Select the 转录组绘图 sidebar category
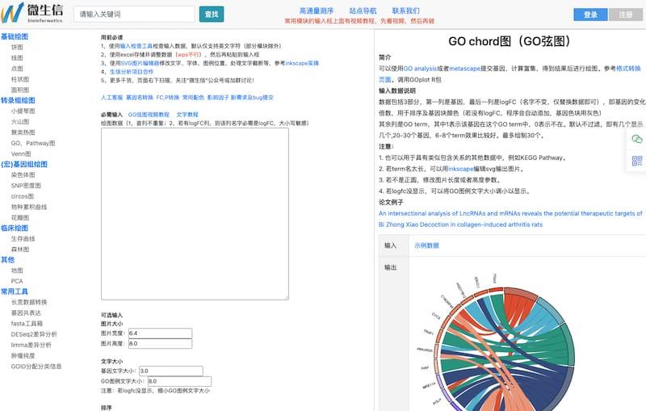Image resolution: width=646 pixels, height=411 pixels. click(x=18, y=100)
